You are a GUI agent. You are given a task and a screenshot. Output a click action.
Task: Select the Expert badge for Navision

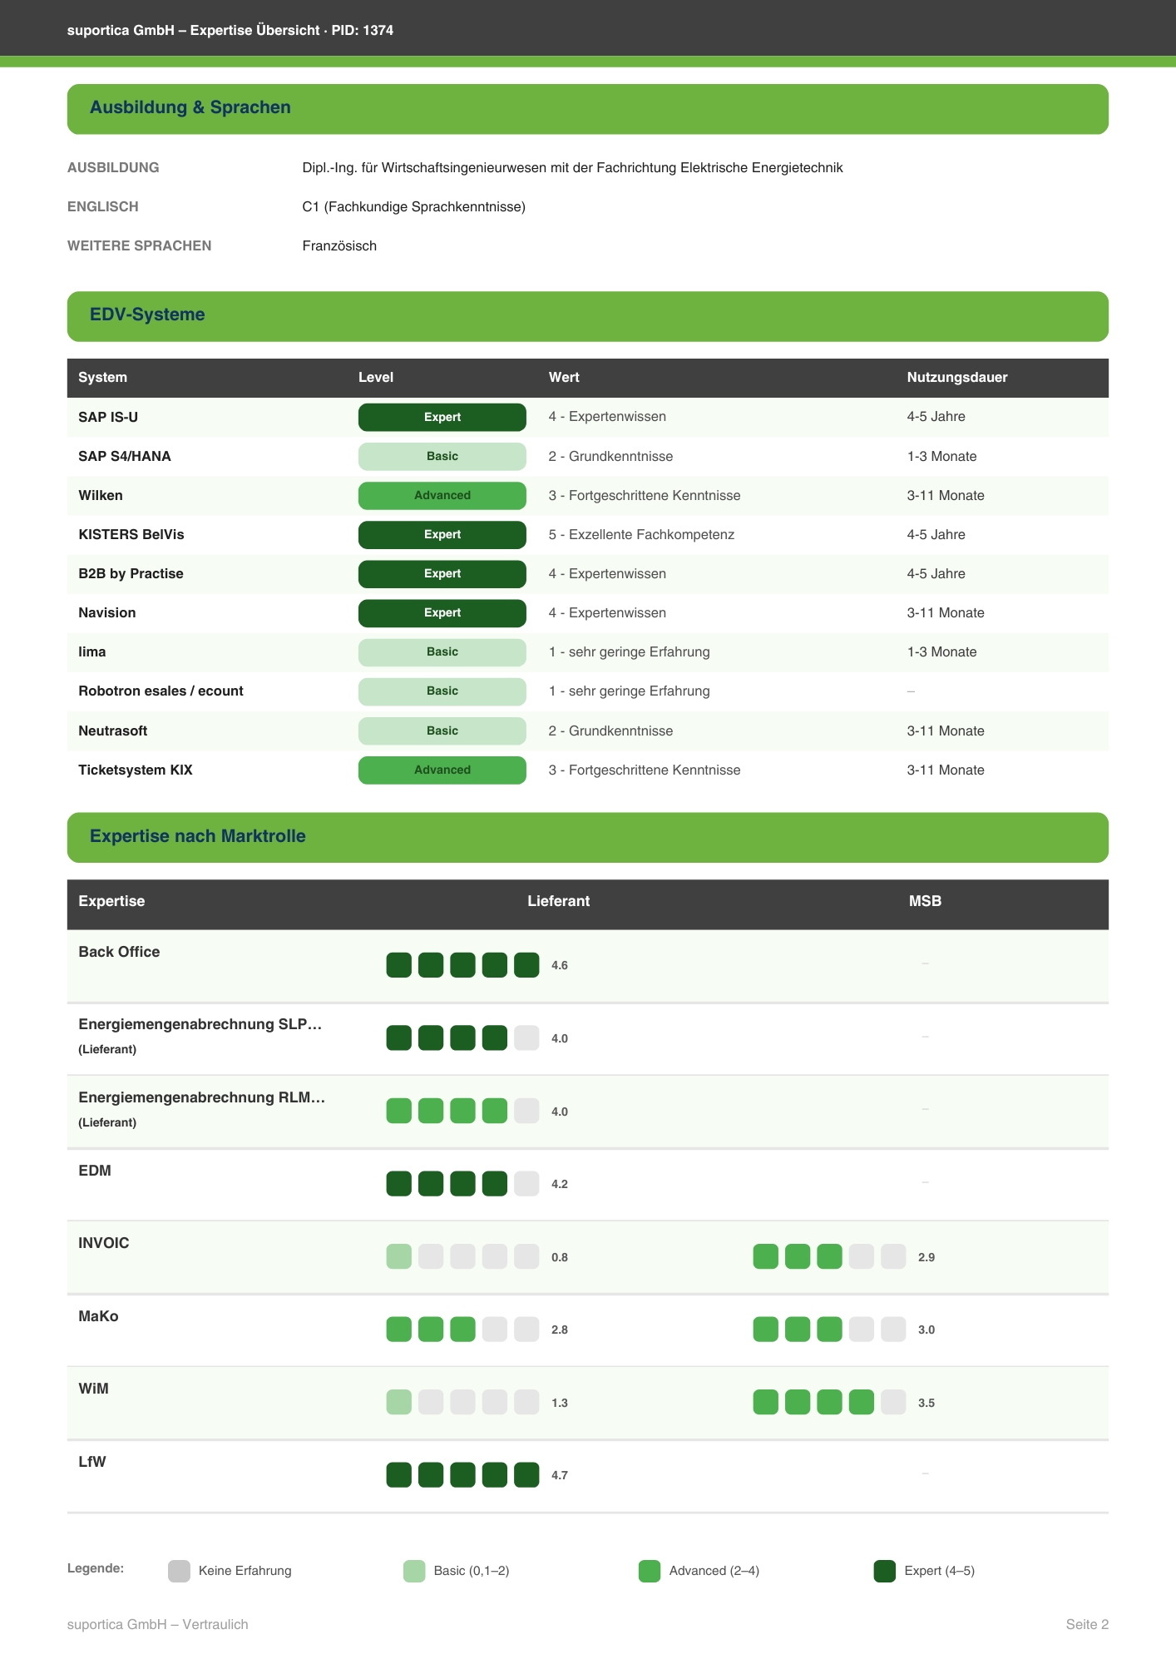[x=442, y=612]
